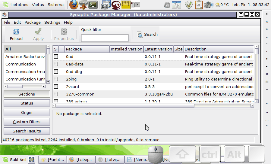Click the shield update manager tray icon
The height and width of the screenshot is (164, 271).
189,5
